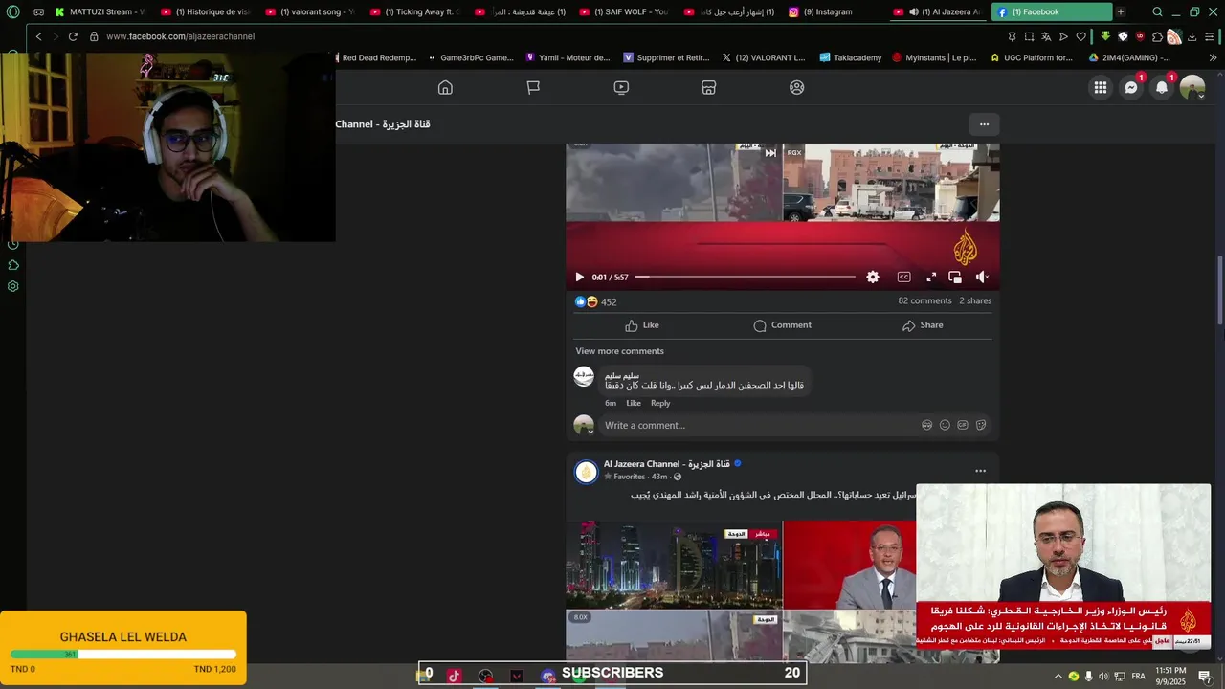Skip to next video in top-left video pane
This screenshot has height=689, width=1225.
point(770,152)
